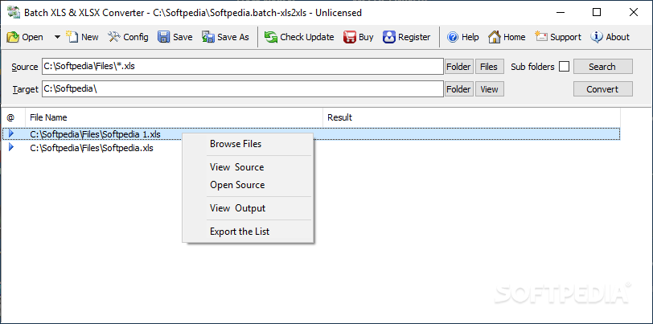Screen dimensions: 653x324
Task: Click the blue arrow beside Softpedia 1.xls
Action: [11, 133]
